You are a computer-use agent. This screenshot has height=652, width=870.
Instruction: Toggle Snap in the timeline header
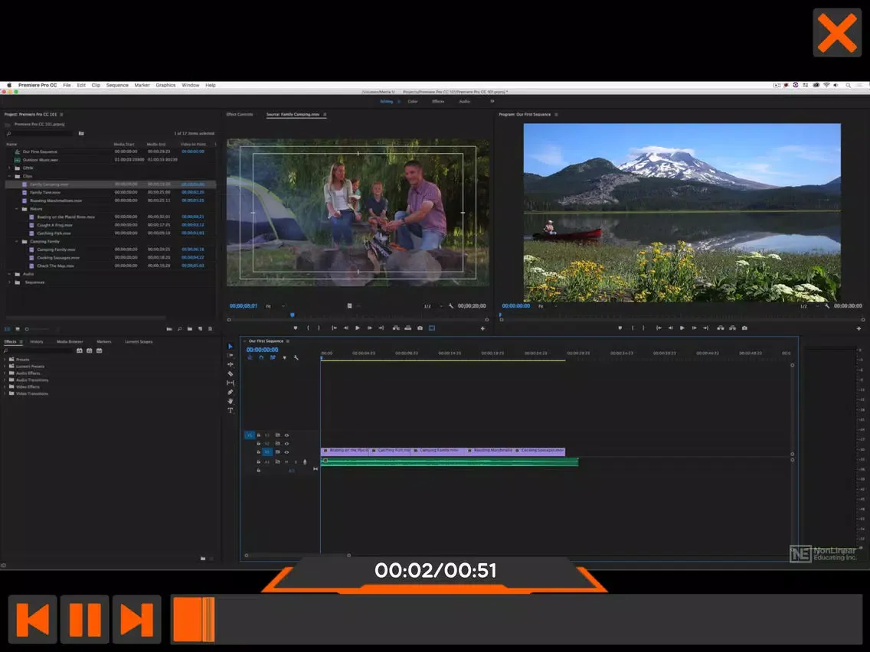(261, 357)
